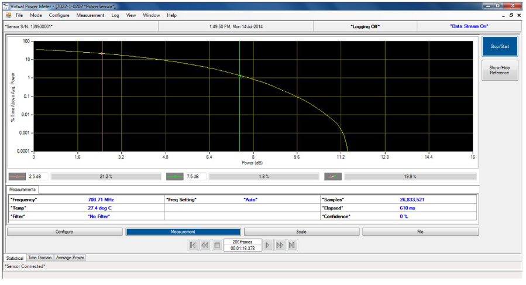Click the No Filter value

click(x=99, y=216)
